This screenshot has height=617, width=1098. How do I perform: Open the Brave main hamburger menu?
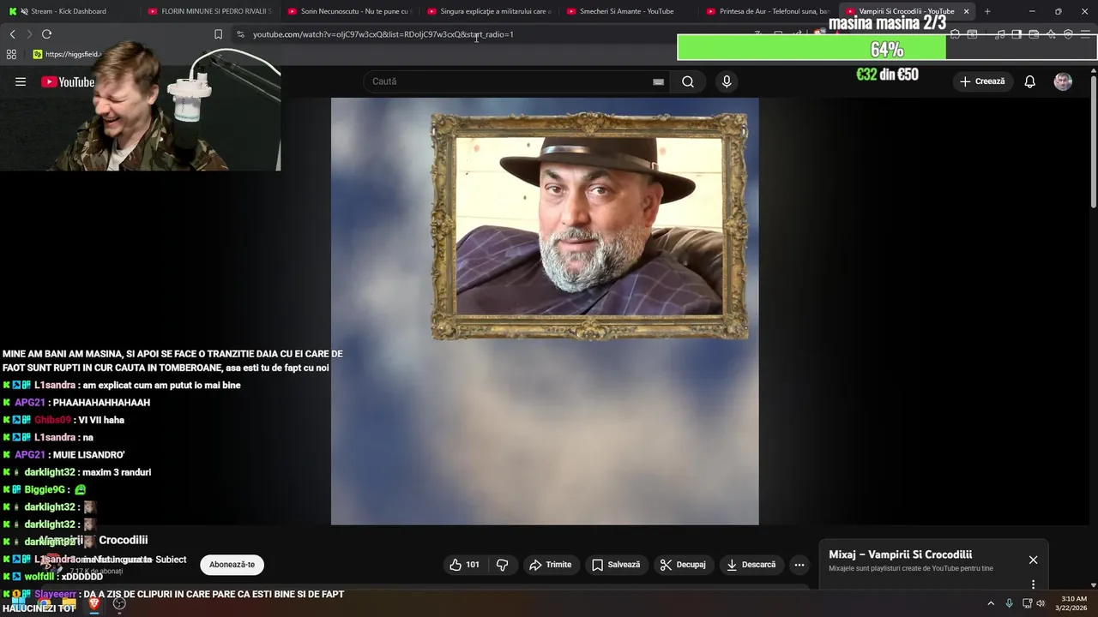(x=1086, y=34)
